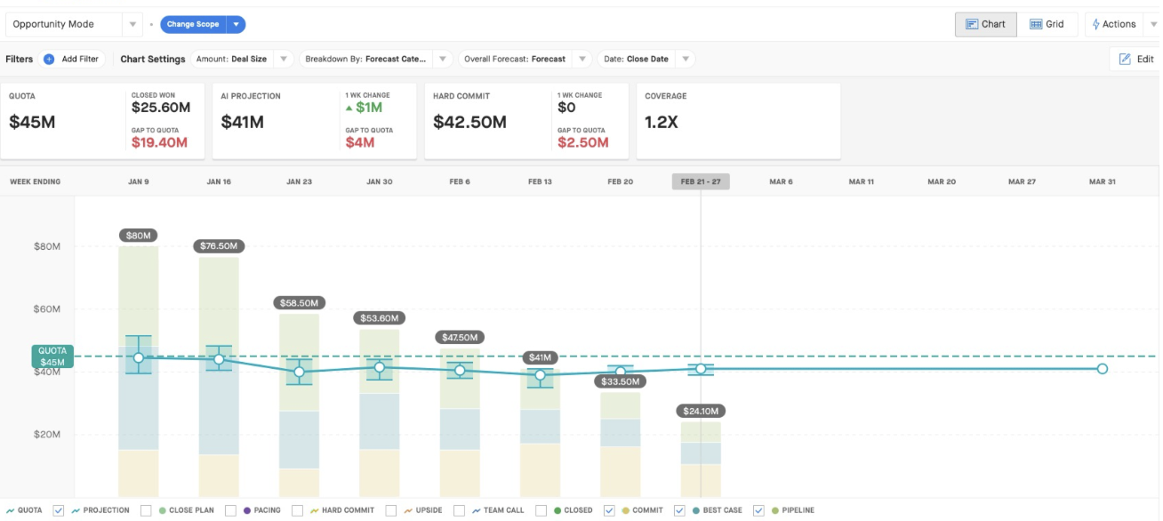Click the purple Pacing legend dot
This screenshot has width=1163, height=521.
[246, 511]
